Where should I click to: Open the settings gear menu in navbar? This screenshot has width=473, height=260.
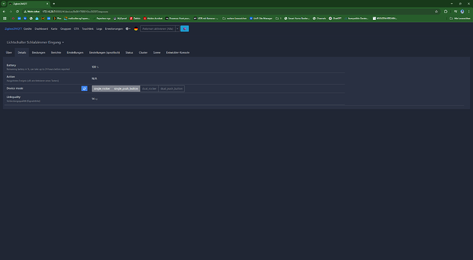(x=128, y=29)
